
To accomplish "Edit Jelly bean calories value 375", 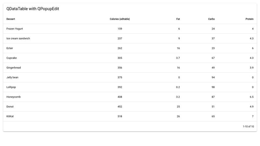I will (x=120, y=78).
